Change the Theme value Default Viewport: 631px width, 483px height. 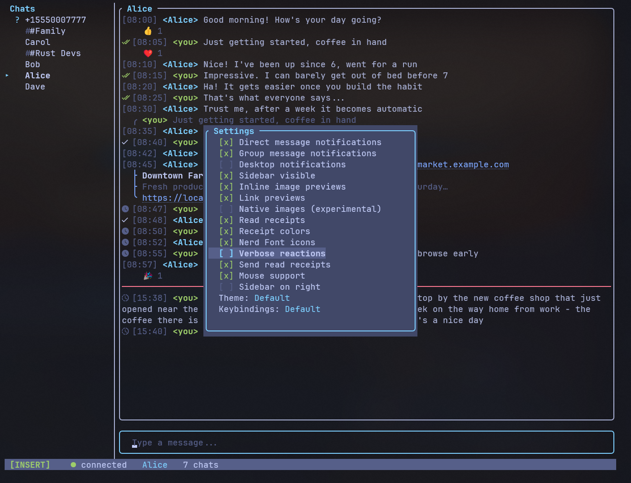(272, 298)
